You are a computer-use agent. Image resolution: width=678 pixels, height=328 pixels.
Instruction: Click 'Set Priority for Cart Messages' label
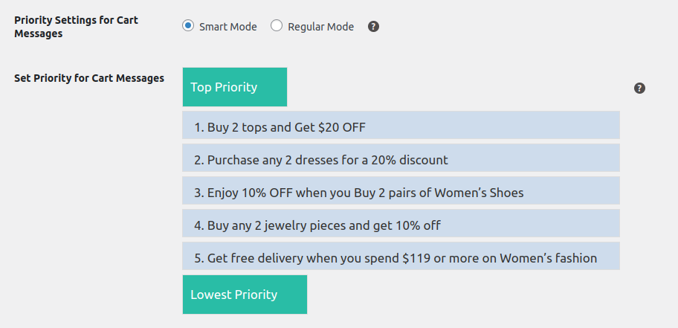[x=89, y=78]
